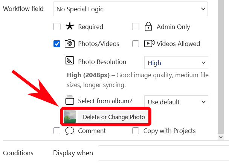Click the Admin Only padlock icon

click(148, 27)
